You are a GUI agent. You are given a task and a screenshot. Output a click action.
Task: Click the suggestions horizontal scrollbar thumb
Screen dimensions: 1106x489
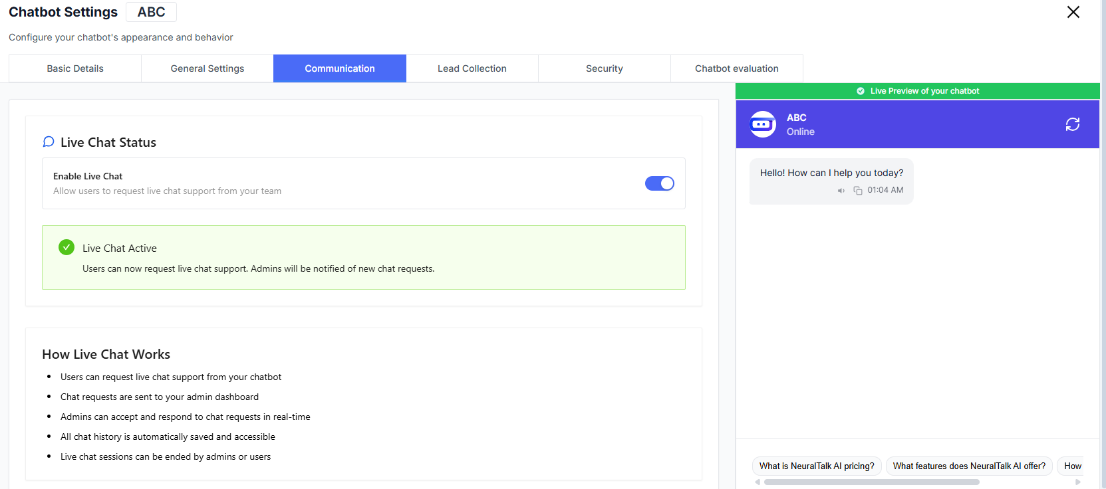pos(871,482)
